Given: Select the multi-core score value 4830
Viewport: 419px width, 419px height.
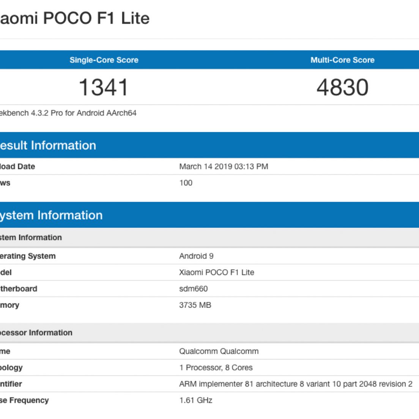Looking at the screenshot, I should [x=342, y=87].
